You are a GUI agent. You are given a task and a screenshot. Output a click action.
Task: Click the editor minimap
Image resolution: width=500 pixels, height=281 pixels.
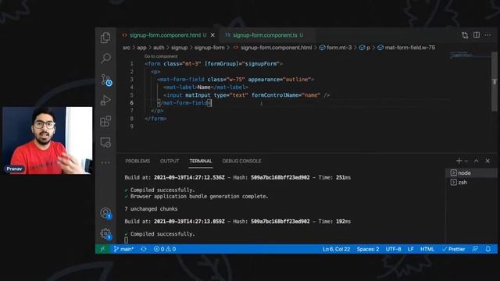click(470, 55)
